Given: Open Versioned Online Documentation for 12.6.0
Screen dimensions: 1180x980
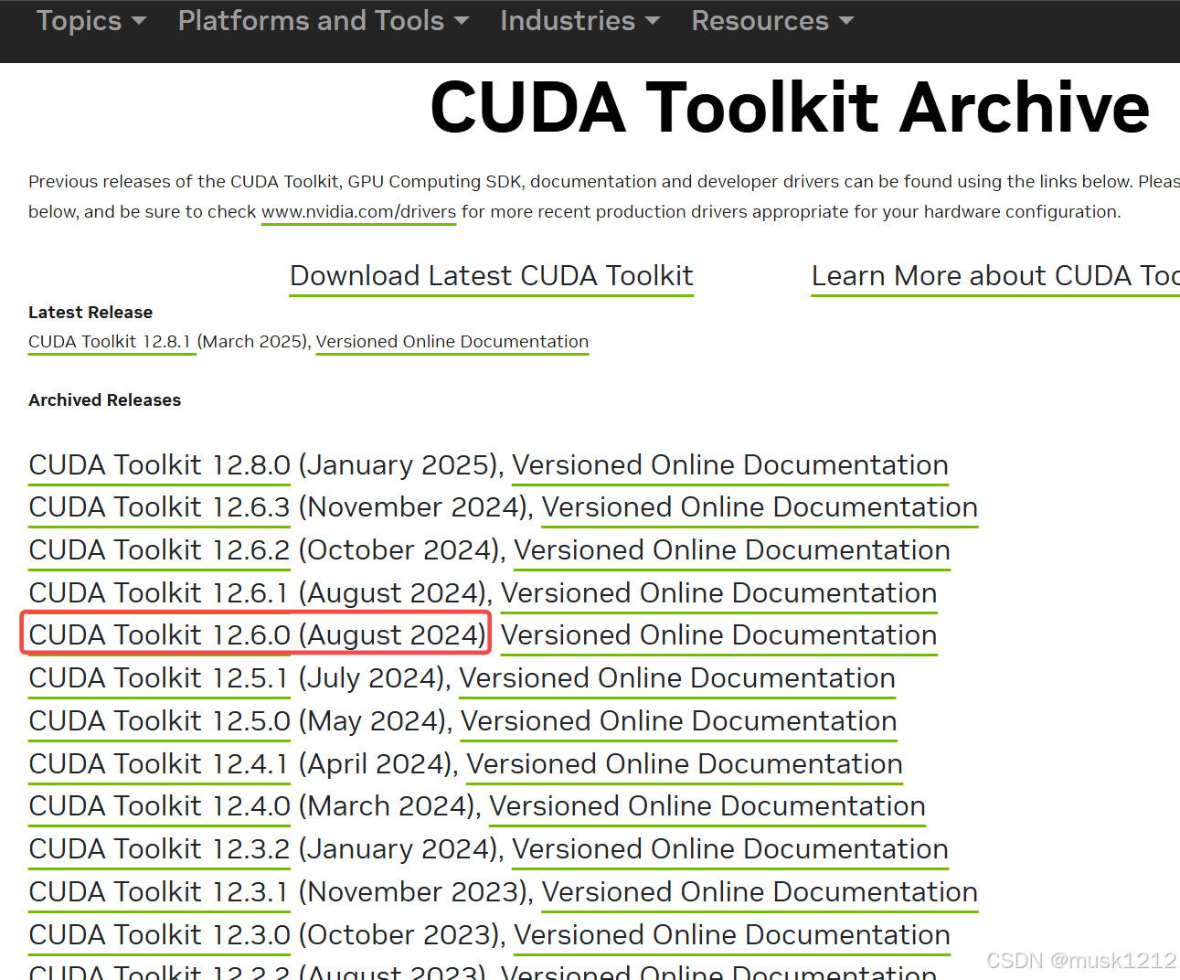Looking at the screenshot, I should pyautogui.click(x=719, y=635).
